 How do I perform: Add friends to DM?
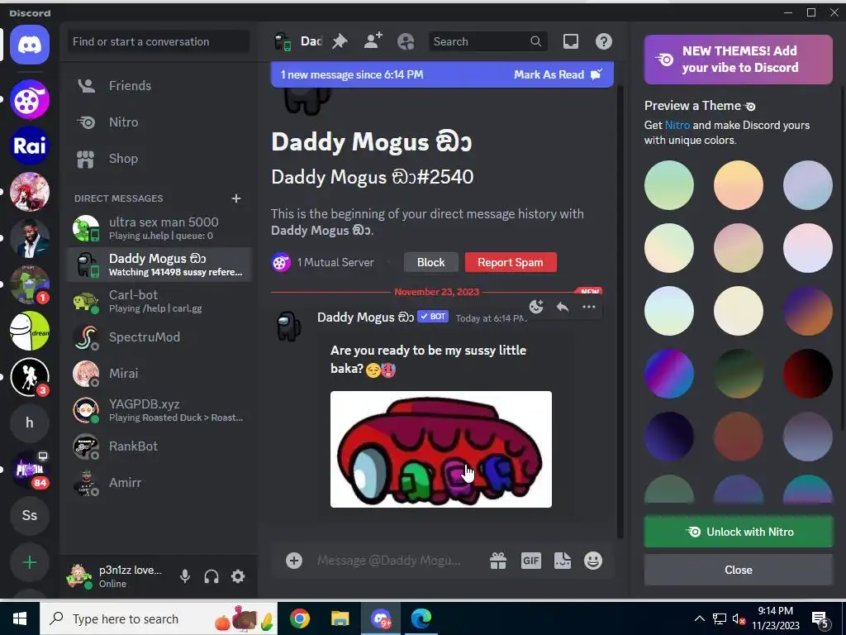tap(373, 41)
